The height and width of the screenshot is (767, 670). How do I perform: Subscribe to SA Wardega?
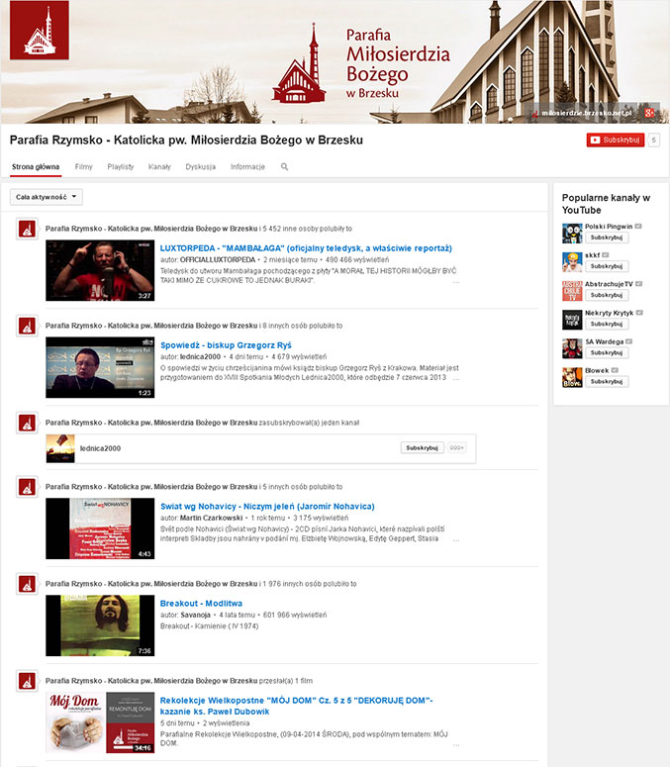point(607,353)
